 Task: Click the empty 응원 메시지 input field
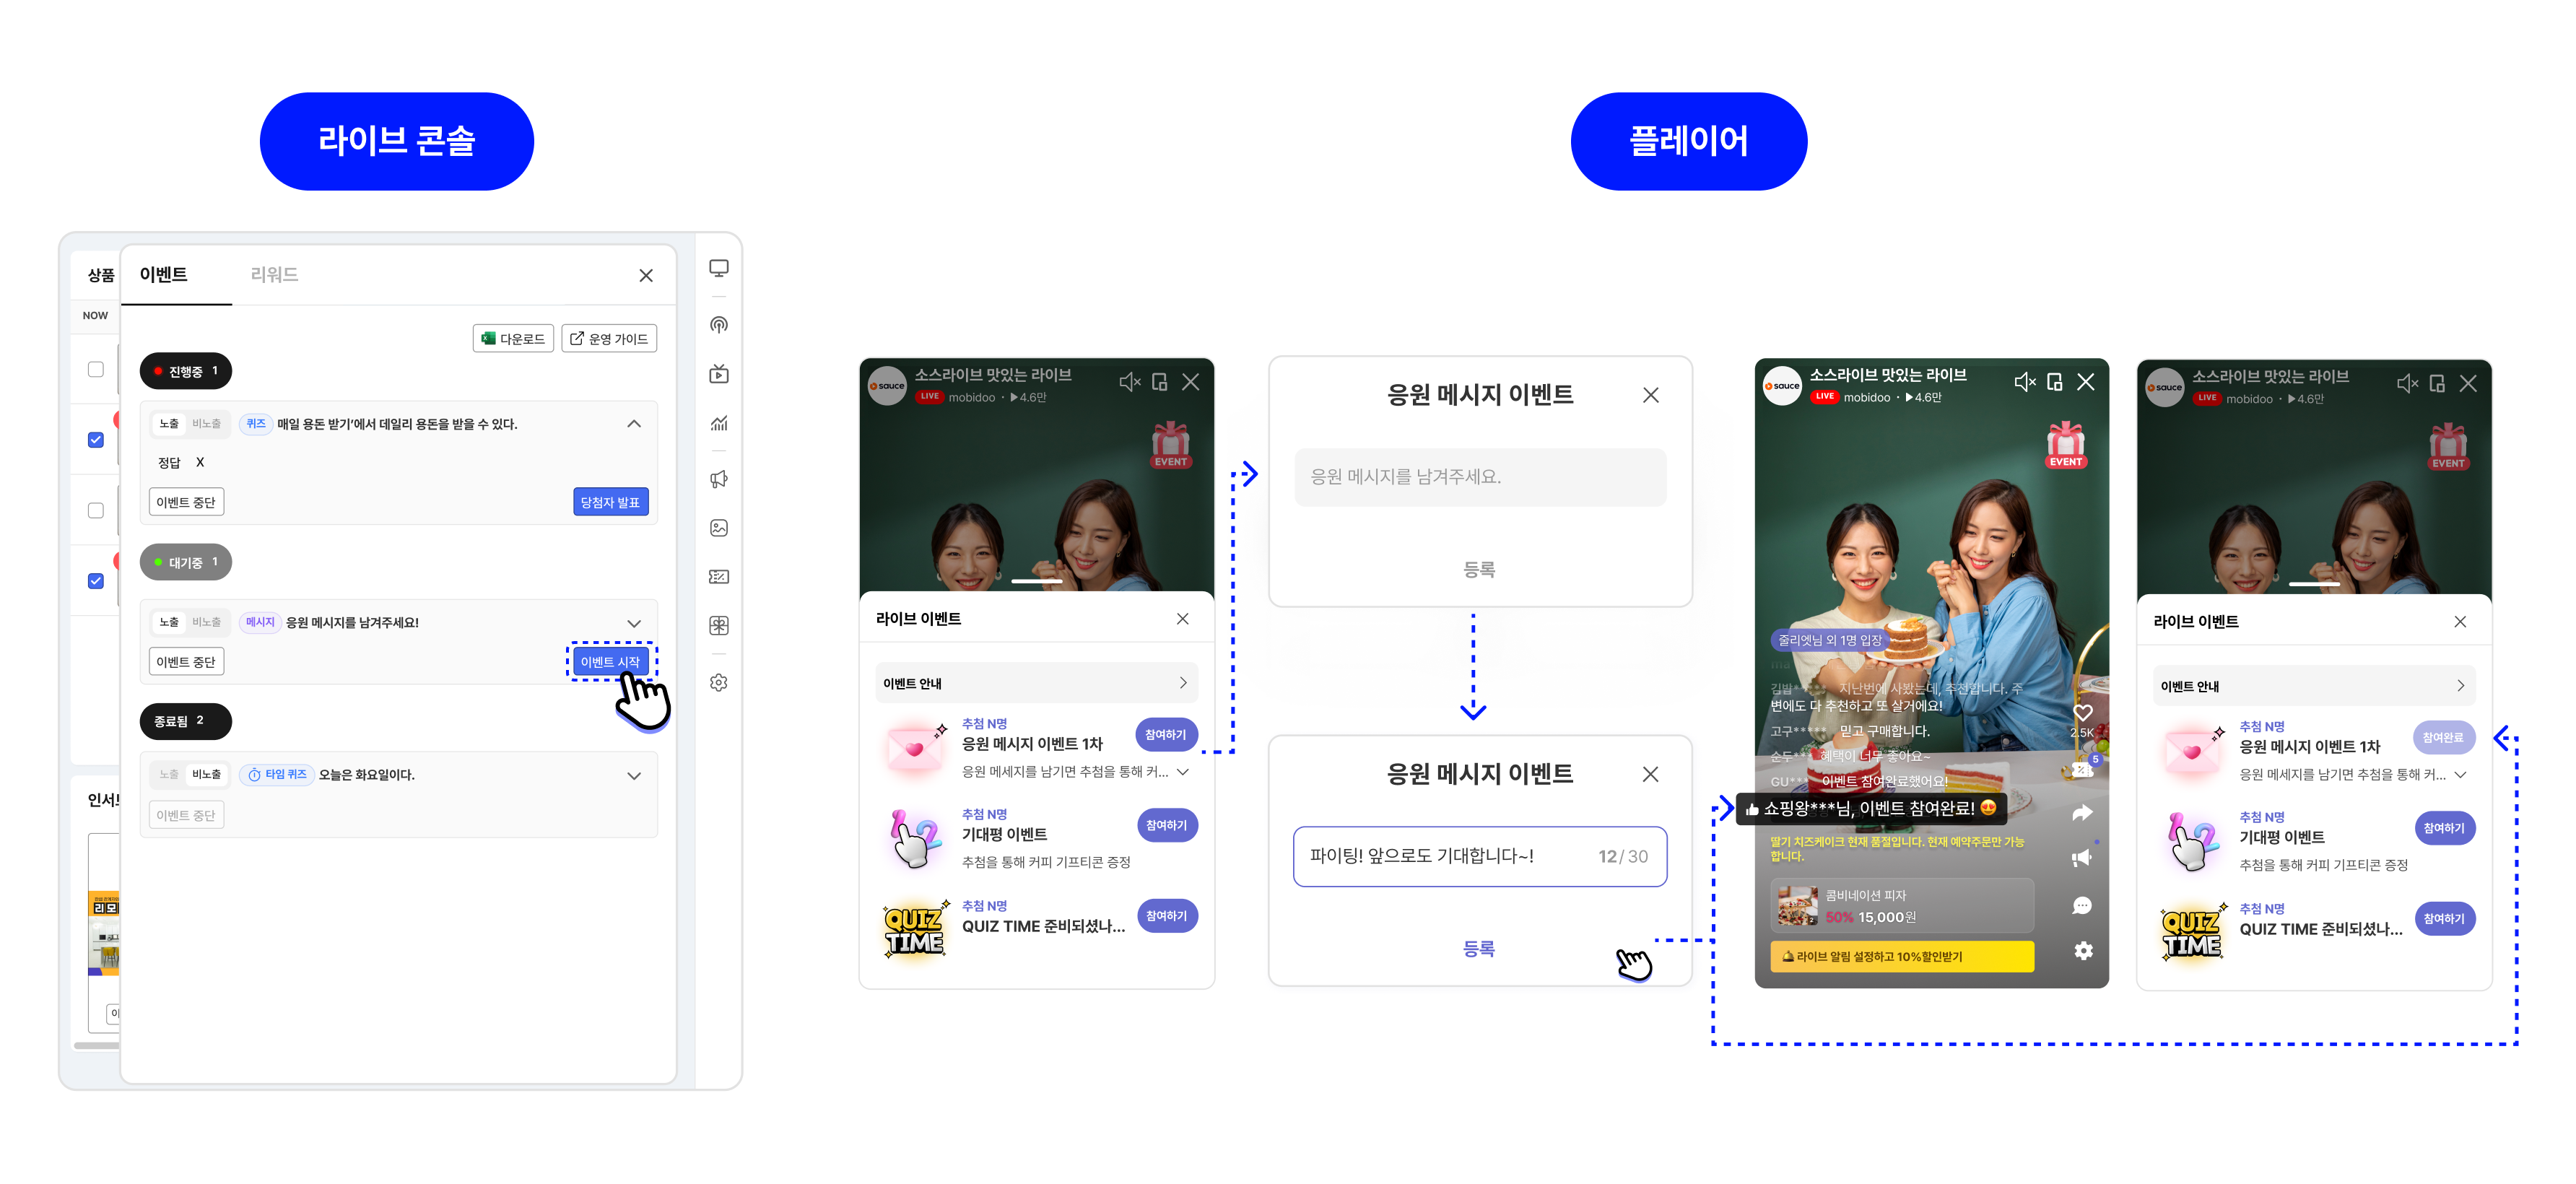tap(1480, 477)
